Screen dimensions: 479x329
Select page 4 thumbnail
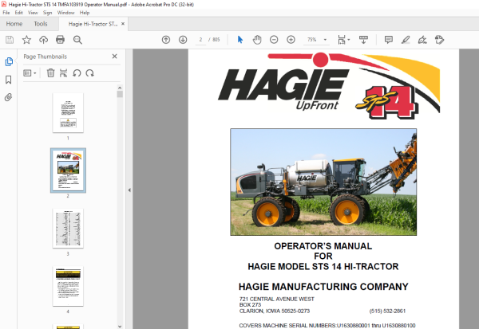68,286
